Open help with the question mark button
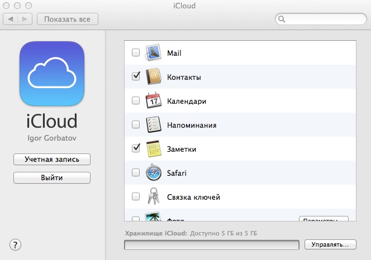 click(15, 244)
